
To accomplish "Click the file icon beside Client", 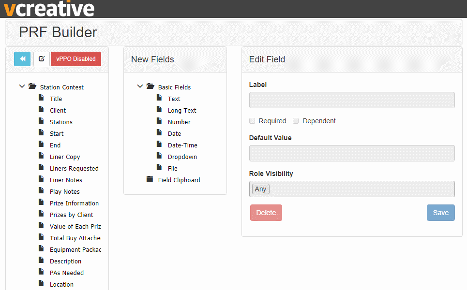I will click(42, 109).
